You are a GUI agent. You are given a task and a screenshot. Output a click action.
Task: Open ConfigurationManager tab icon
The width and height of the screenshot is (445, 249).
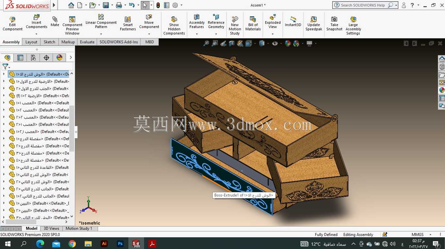33,58
